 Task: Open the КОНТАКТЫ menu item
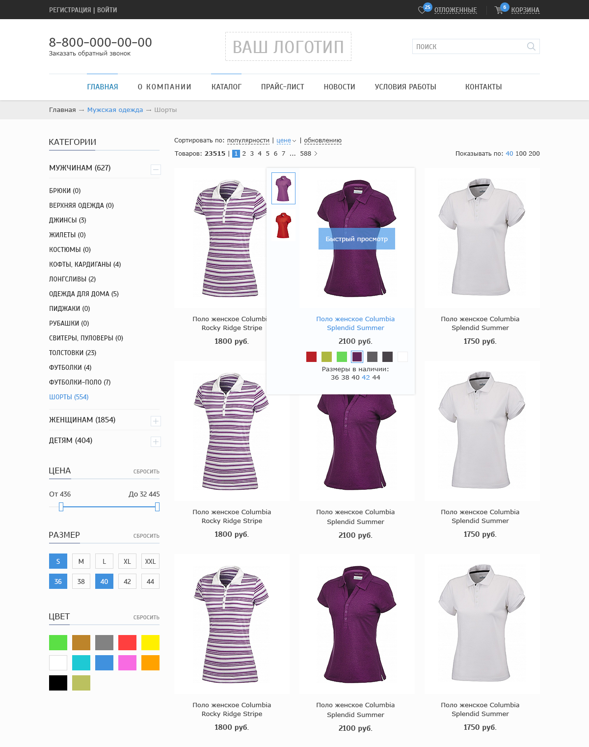point(483,87)
